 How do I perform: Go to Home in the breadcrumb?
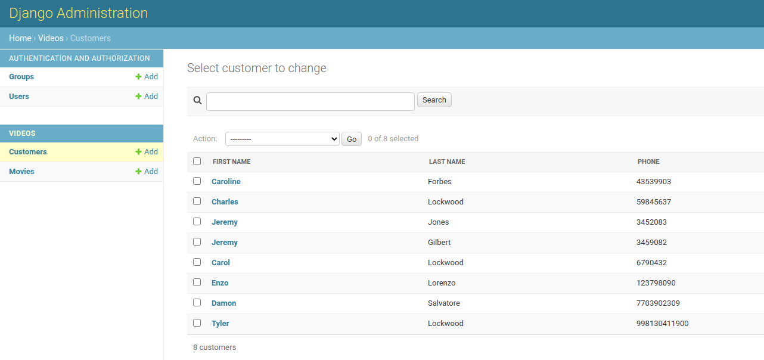tap(20, 38)
